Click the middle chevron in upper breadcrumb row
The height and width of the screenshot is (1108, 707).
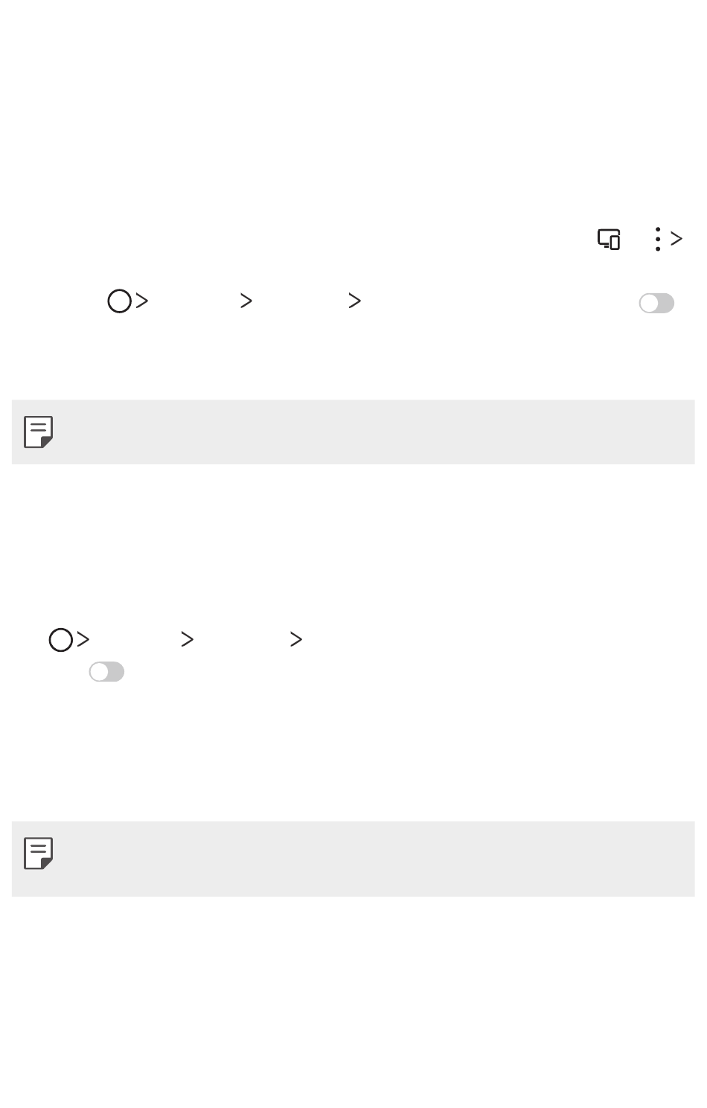246,301
